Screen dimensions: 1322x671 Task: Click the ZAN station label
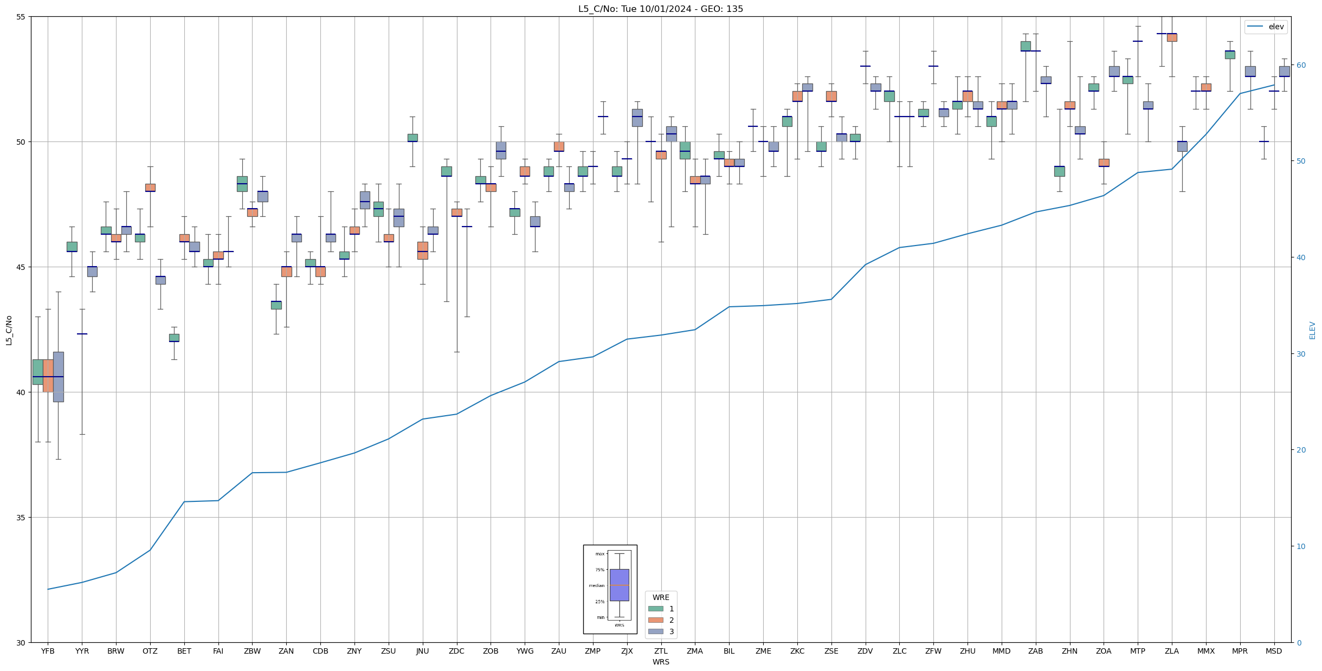pos(286,651)
